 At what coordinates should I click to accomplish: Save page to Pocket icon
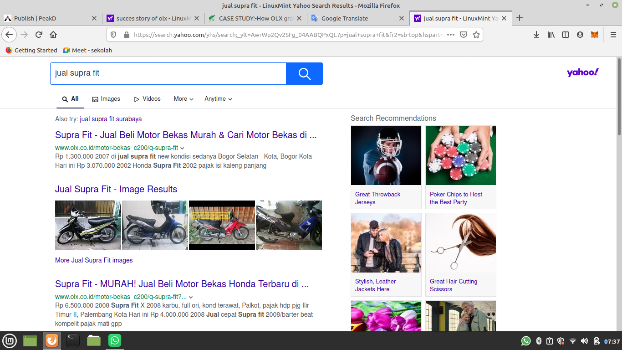click(463, 35)
